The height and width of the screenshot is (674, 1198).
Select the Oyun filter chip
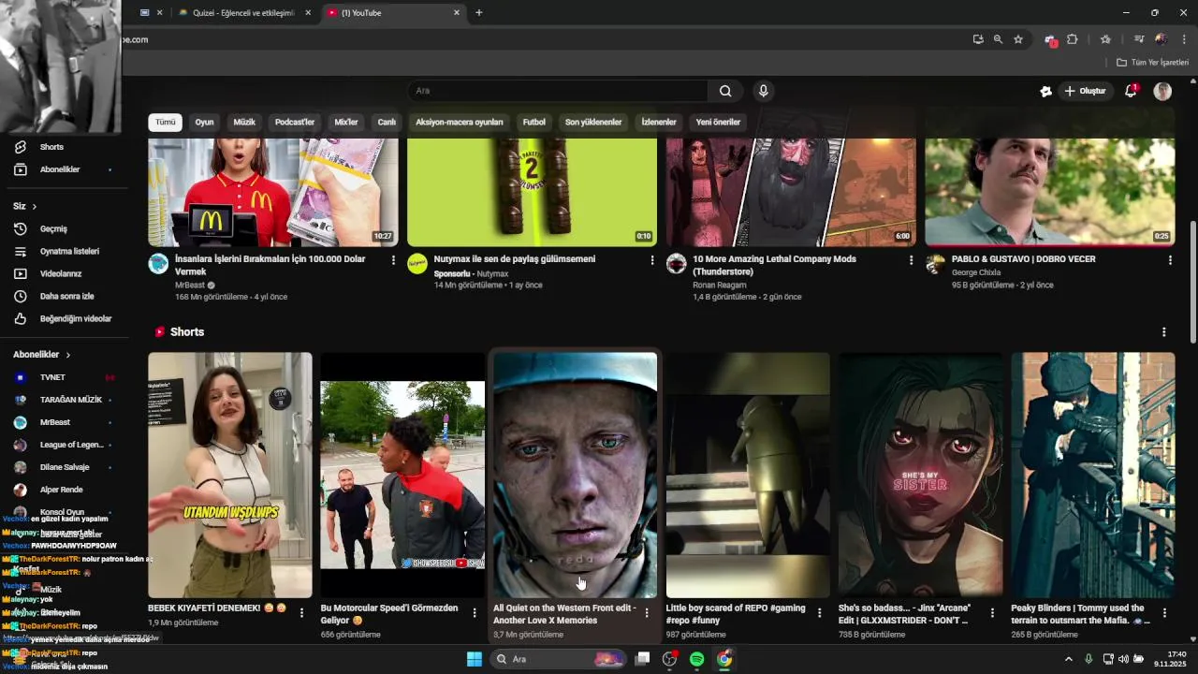[x=204, y=122]
